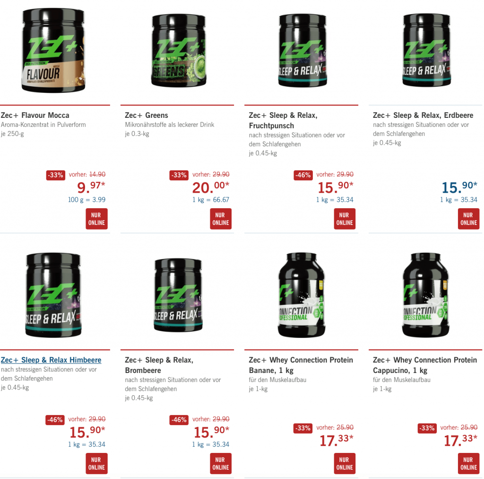The image size is (484, 479).
Task: Click the NUR ONLINE badge under Zec+ Greens
Action: coord(221,219)
